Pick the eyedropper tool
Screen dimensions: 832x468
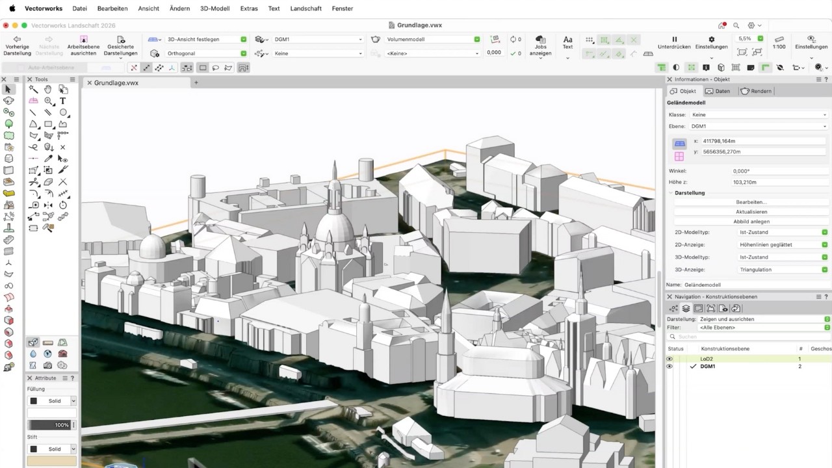[x=48, y=159]
